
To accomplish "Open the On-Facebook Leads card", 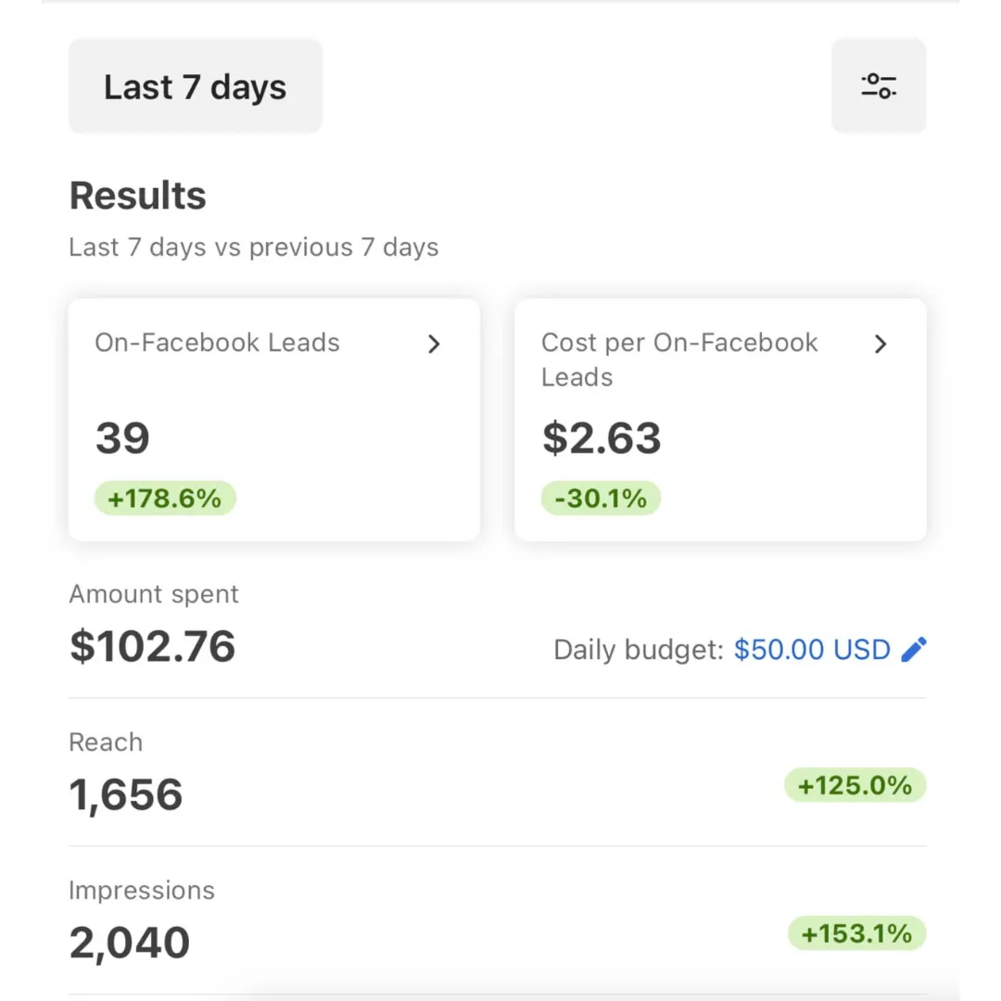I will tap(273, 420).
